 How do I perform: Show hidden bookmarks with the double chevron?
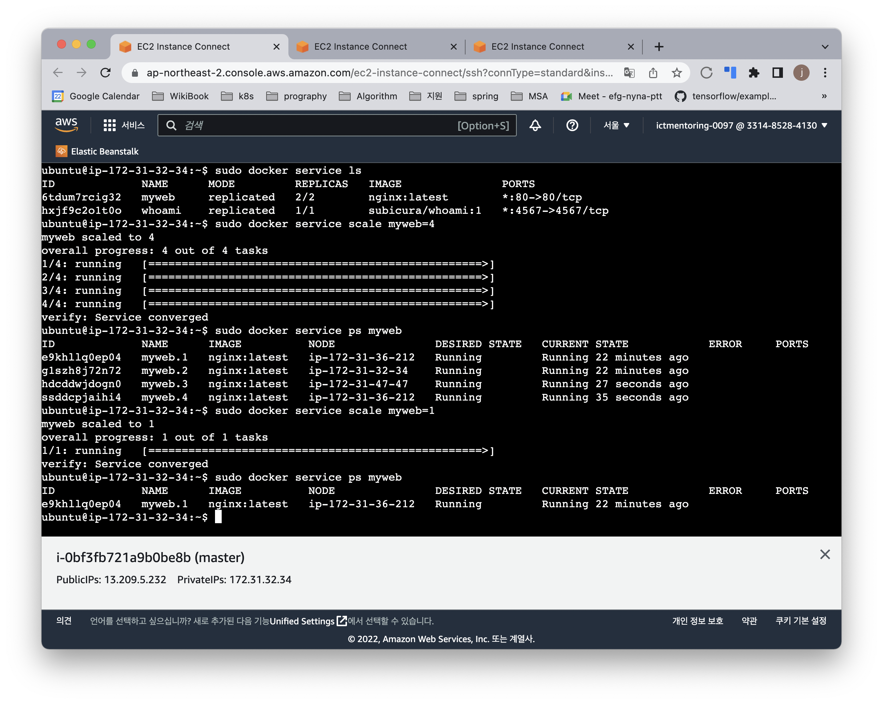[x=824, y=96]
